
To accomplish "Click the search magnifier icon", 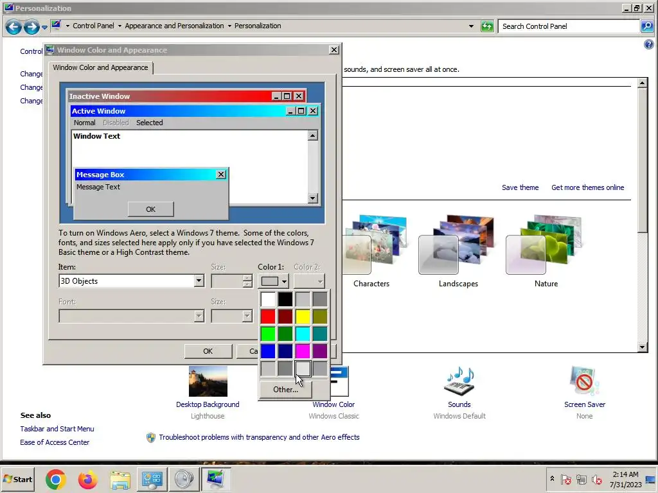I will click(x=646, y=26).
